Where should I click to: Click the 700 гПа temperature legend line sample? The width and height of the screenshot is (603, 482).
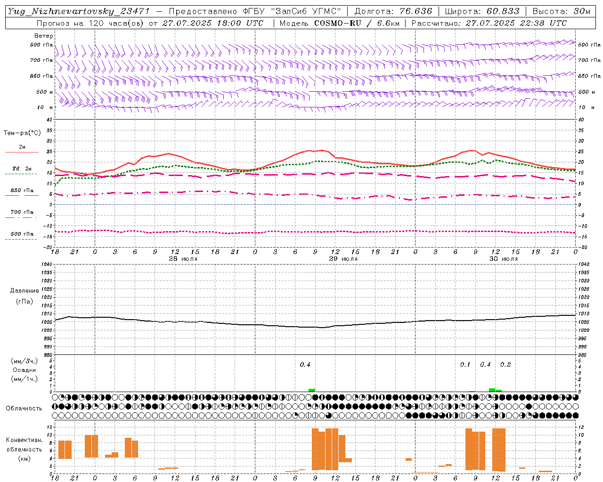tap(21, 217)
